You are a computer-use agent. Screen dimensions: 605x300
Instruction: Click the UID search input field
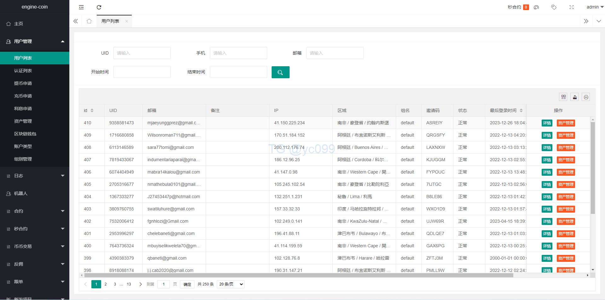(142, 53)
